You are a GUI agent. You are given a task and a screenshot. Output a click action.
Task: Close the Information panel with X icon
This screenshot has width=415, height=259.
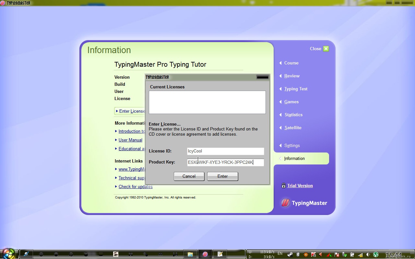pos(326,49)
